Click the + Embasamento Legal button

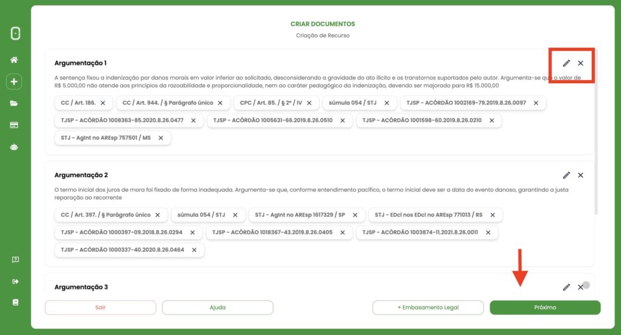[x=428, y=308]
